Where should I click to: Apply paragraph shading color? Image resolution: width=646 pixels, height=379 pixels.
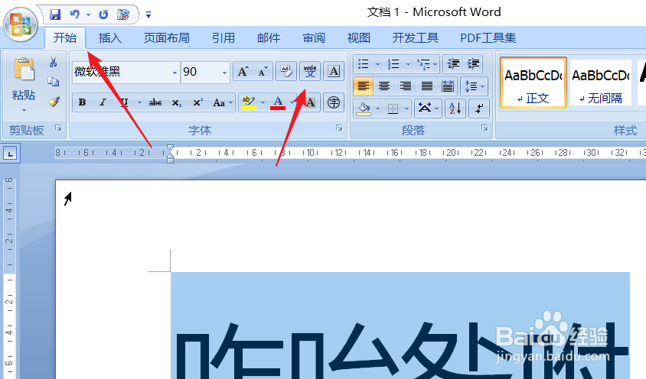364,109
